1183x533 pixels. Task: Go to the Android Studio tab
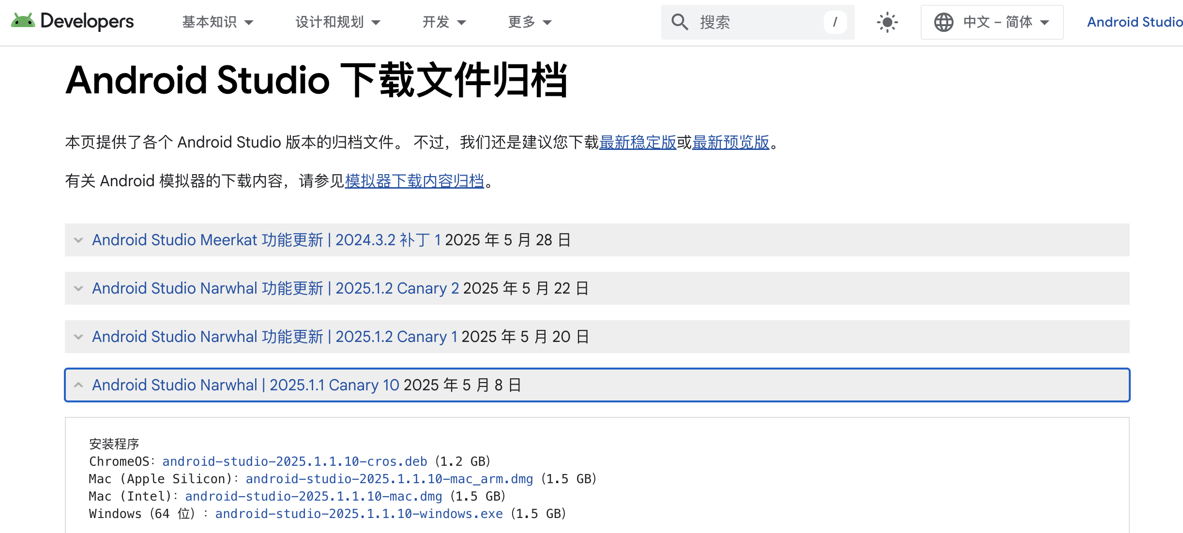click(x=1134, y=22)
